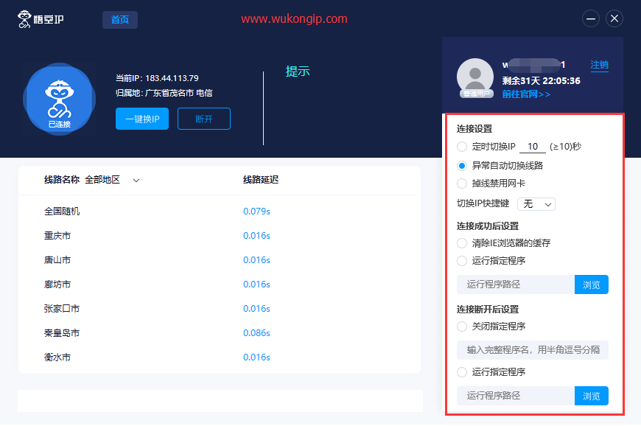The height and width of the screenshot is (426, 641).
Task: Click 浏览 button under 连接断开后设置
Action: coord(592,396)
